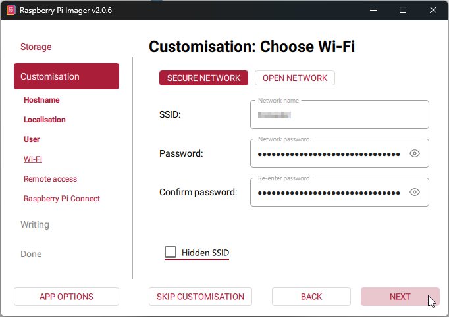Enable the Hidden SSID checkbox
Viewport: 449px width, 317px height.
coord(171,252)
